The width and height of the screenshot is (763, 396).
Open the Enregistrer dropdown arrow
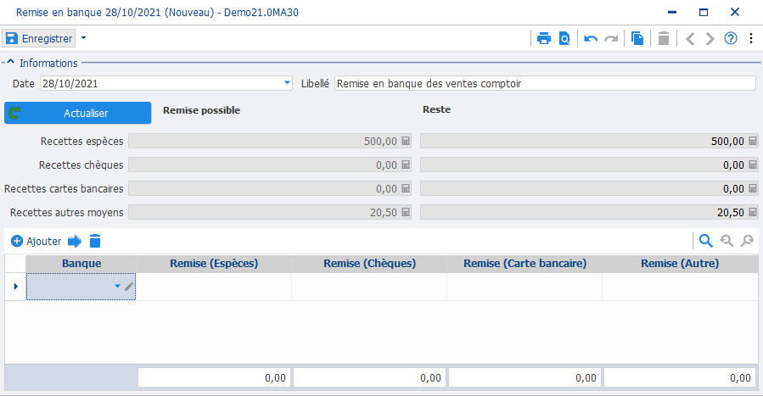pyautogui.click(x=84, y=38)
